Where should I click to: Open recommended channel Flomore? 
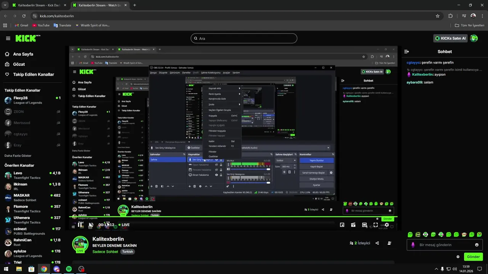click(x=32, y=209)
